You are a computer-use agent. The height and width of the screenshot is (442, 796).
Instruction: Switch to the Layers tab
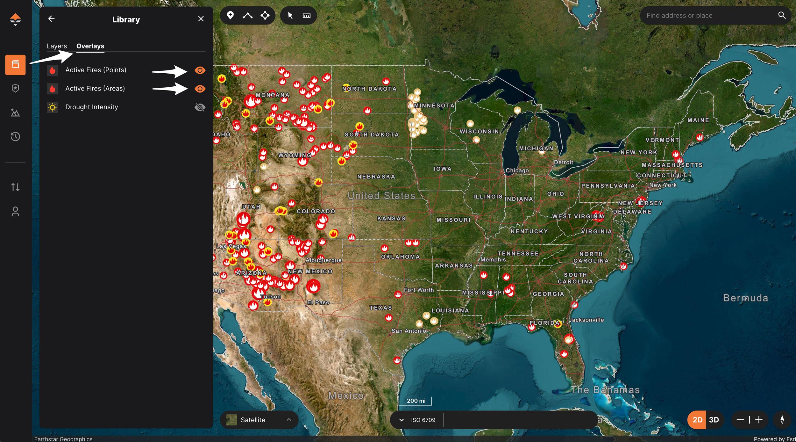(57, 46)
